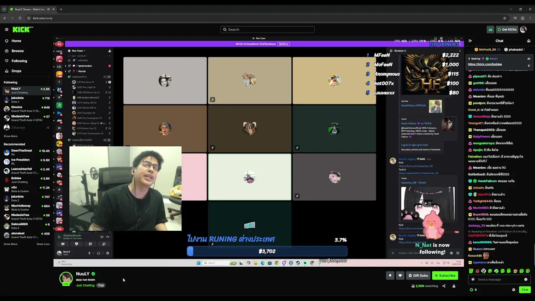Open the chat leaderboard icon
The height and width of the screenshot is (301, 535).
[529, 41]
